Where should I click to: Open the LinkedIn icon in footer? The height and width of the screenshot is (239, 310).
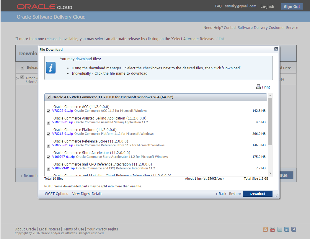click(287, 229)
